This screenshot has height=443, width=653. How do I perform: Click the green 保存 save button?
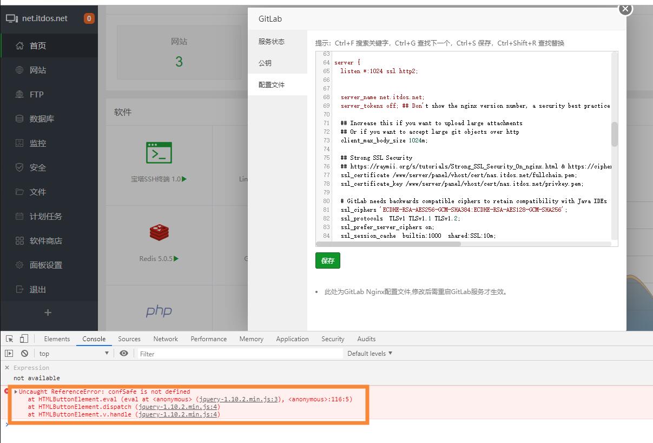click(x=328, y=260)
